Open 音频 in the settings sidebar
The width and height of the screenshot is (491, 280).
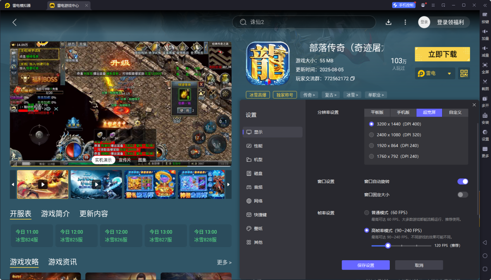tap(272, 187)
